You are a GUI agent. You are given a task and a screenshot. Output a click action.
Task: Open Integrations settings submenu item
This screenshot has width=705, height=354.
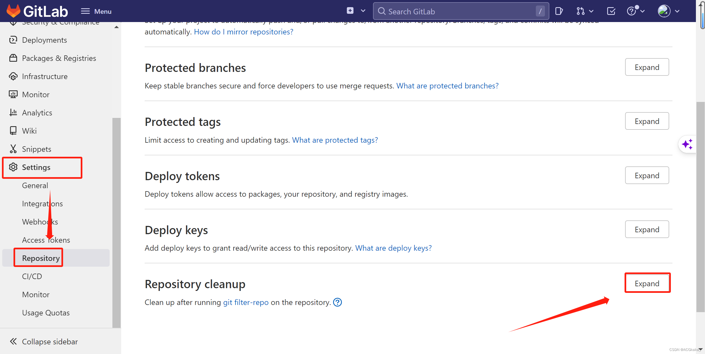click(x=42, y=204)
